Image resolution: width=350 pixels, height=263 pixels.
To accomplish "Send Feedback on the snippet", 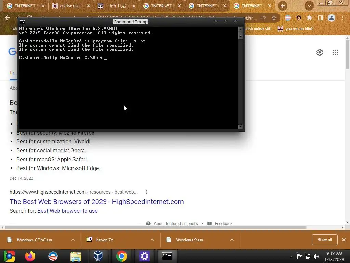I will (x=224, y=223).
